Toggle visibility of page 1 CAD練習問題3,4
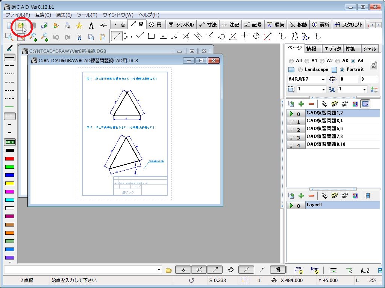Screen dimensions: 385x288 (x=291, y=122)
